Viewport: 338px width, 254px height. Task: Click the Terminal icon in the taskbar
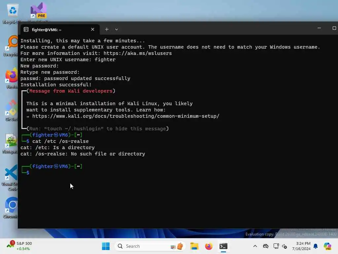pos(223,246)
